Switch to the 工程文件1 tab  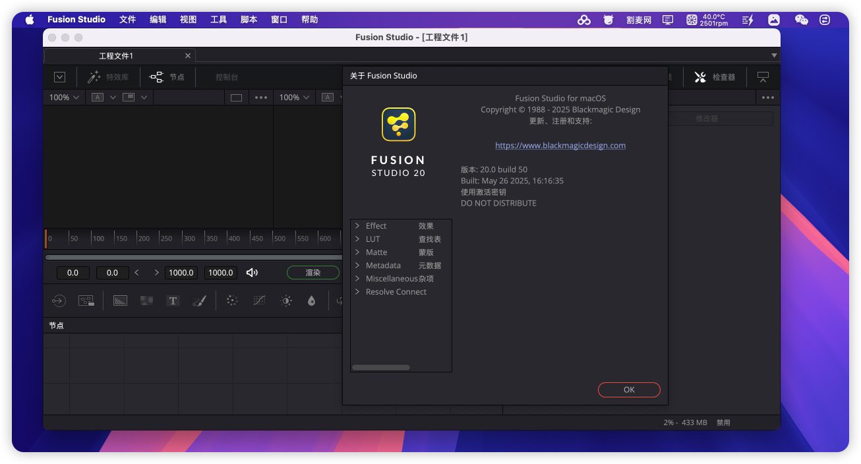pos(116,56)
